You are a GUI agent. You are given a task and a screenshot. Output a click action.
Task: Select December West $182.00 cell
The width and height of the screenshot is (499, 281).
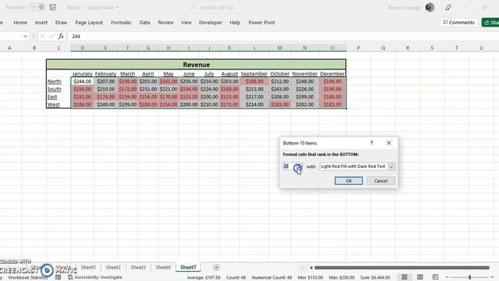pyautogui.click(x=332, y=105)
